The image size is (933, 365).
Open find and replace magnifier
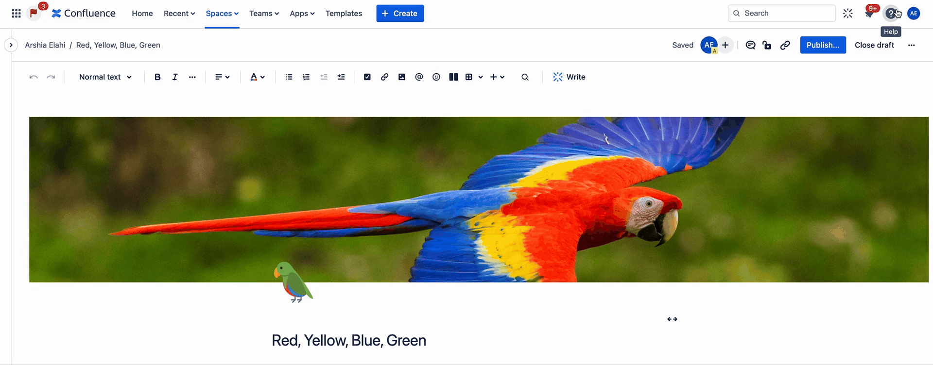click(x=525, y=77)
